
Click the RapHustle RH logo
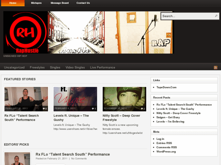click(26, 32)
